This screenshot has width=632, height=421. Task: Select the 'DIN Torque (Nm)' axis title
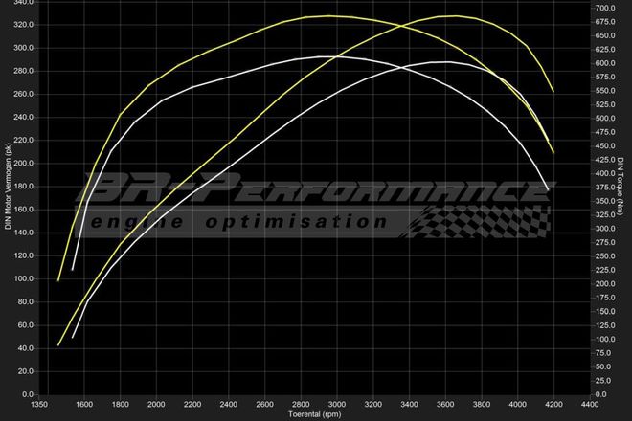click(x=622, y=186)
